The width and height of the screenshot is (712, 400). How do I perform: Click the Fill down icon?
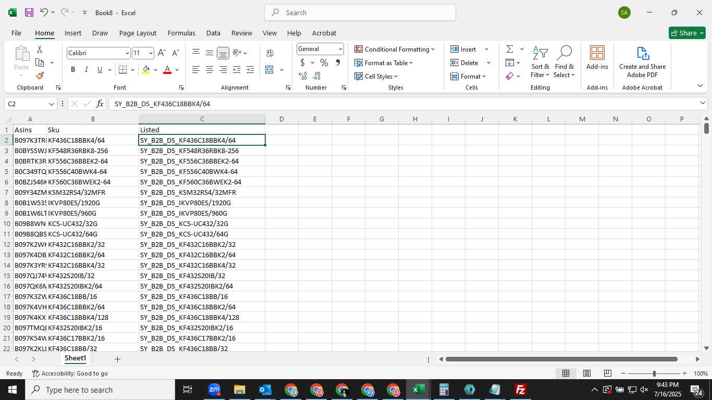point(510,63)
